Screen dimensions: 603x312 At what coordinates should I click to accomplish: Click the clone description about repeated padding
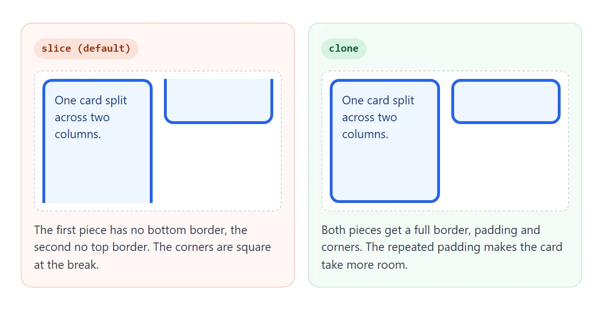442,247
